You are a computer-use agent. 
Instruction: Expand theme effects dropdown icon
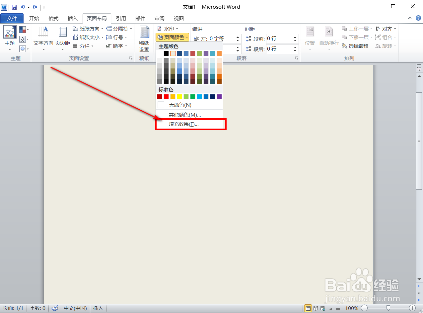point(24,49)
